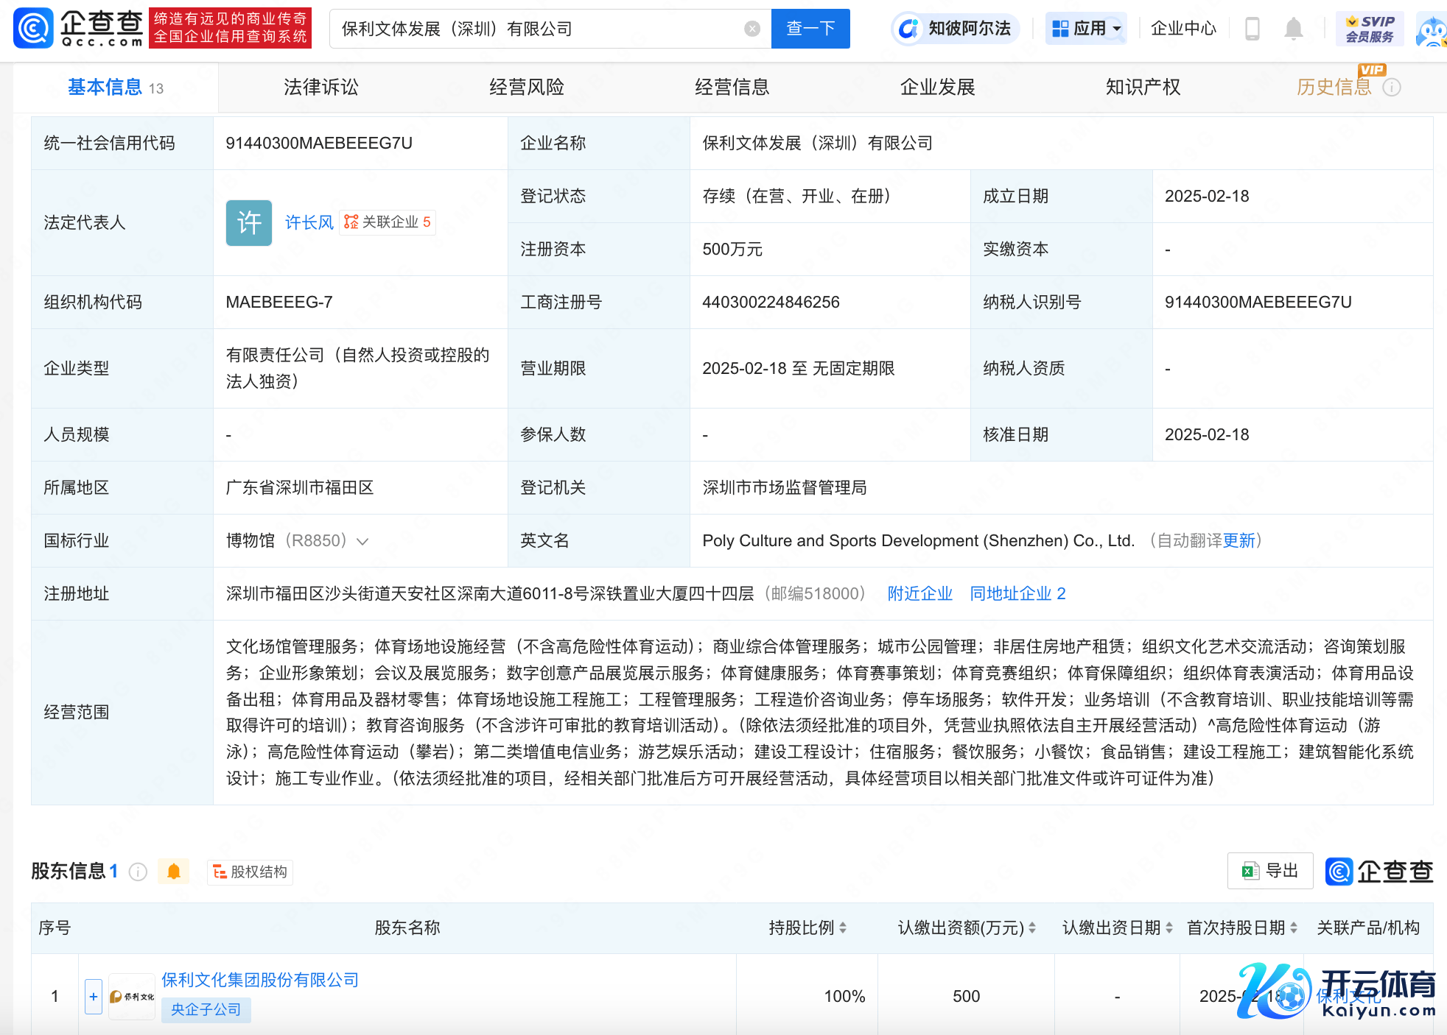Sort by 认缴出资额 column
The height and width of the screenshot is (1035, 1447).
pyautogui.click(x=1032, y=928)
